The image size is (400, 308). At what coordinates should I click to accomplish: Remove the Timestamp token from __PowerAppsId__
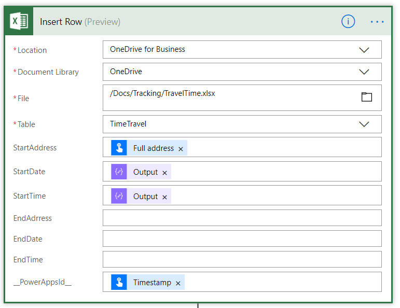tap(178, 283)
